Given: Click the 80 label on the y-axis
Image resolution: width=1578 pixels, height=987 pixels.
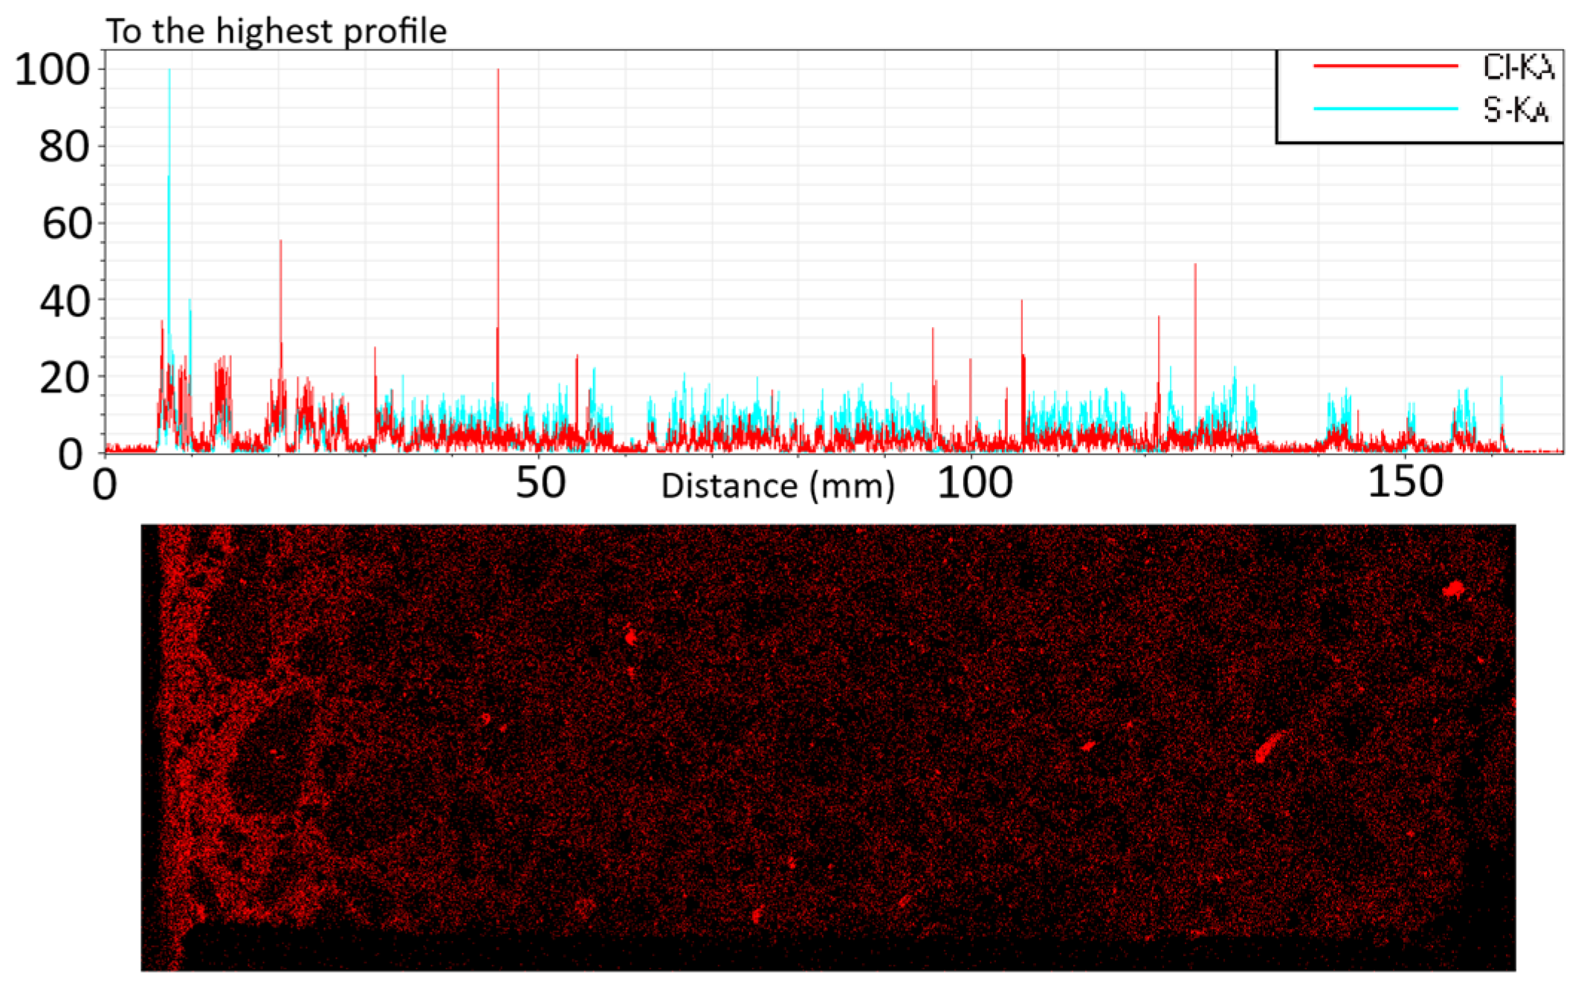Looking at the screenshot, I should pos(64,147).
